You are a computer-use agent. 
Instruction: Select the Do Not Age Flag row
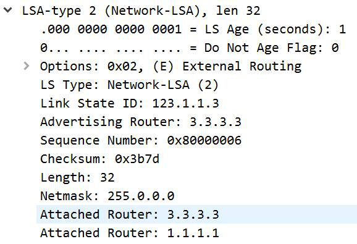[190, 48]
